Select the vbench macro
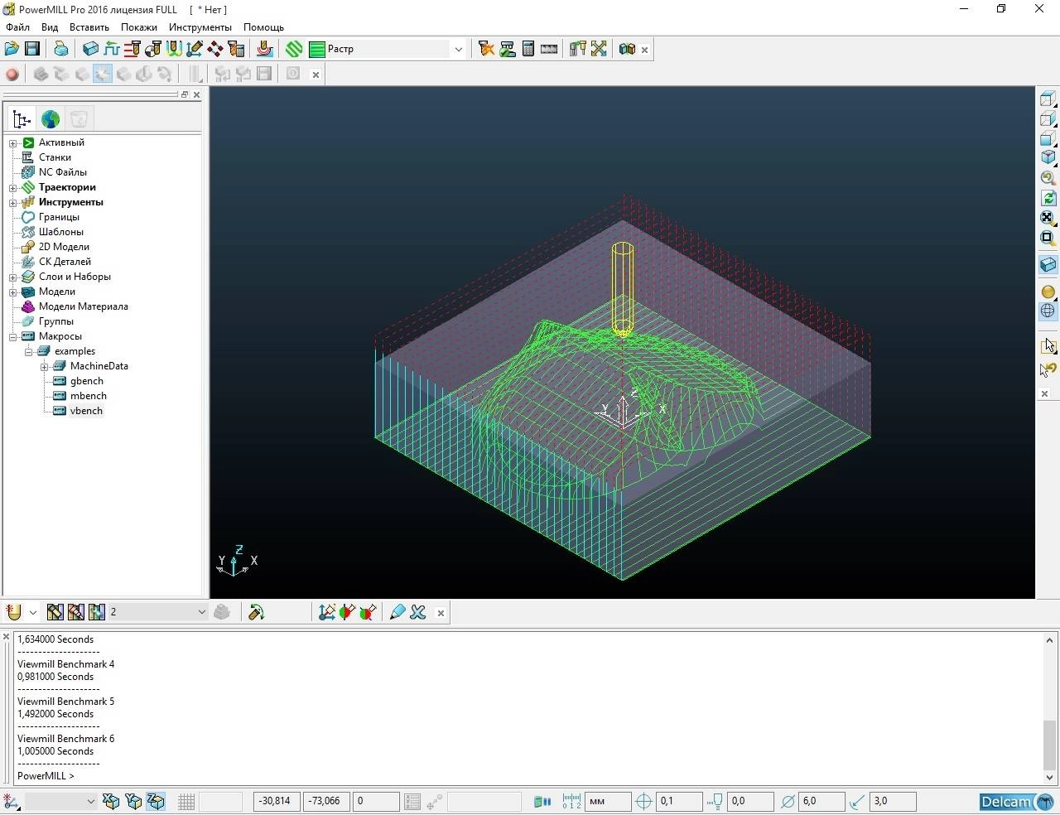The height and width of the screenshot is (815, 1060). (x=86, y=411)
